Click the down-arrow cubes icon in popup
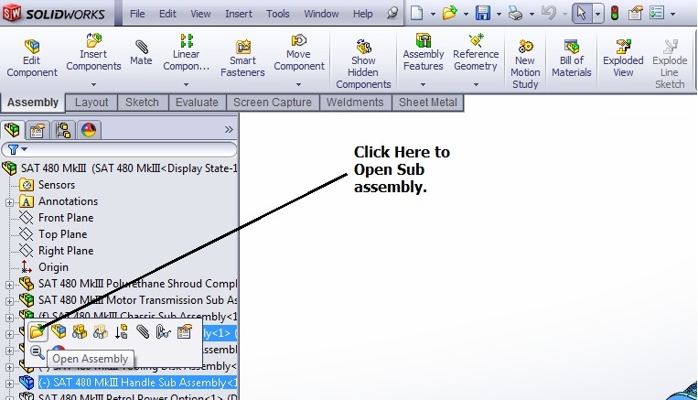 [x=121, y=331]
